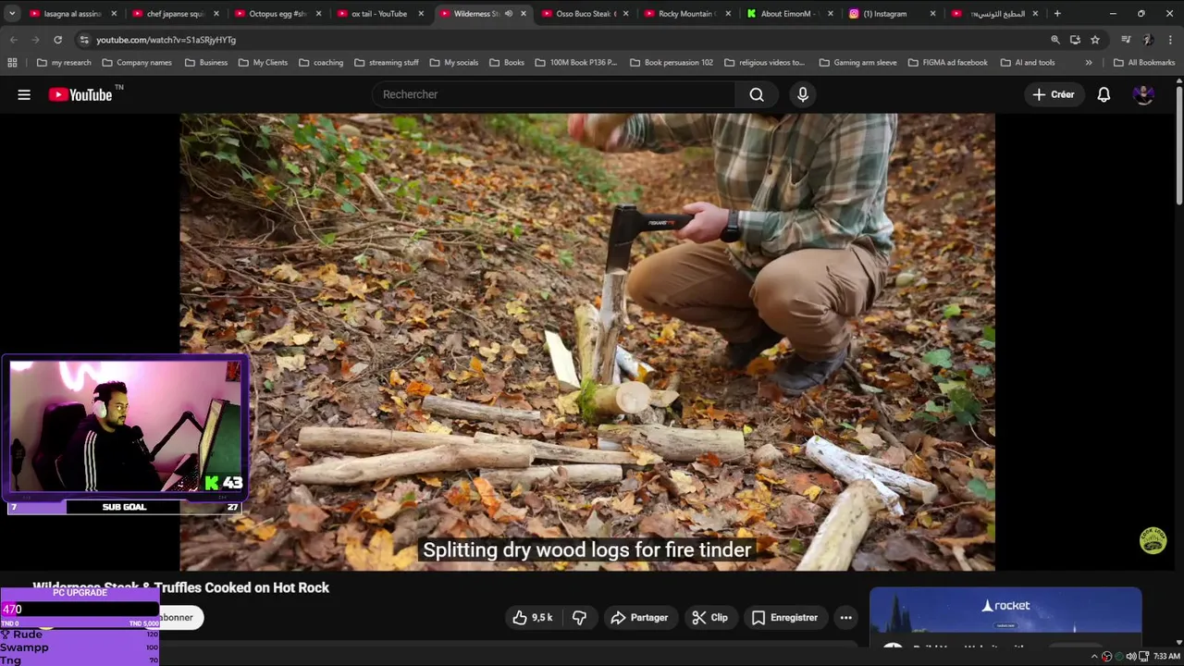Open more actions ellipsis below video

click(x=845, y=617)
